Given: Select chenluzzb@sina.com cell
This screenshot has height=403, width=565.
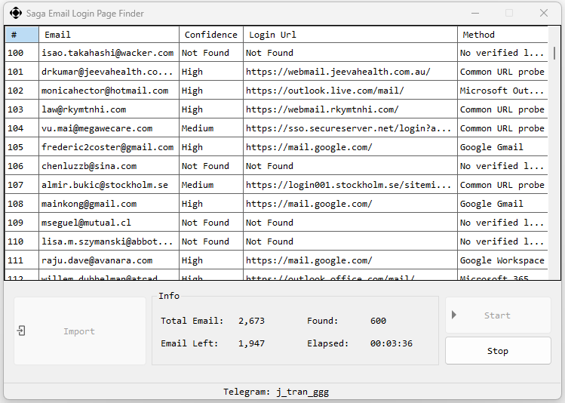Looking at the screenshot, I should point(109,166).
